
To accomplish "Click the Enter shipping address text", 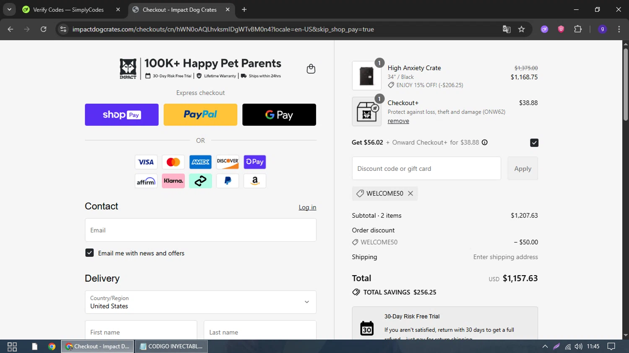I will click(505, 257).
